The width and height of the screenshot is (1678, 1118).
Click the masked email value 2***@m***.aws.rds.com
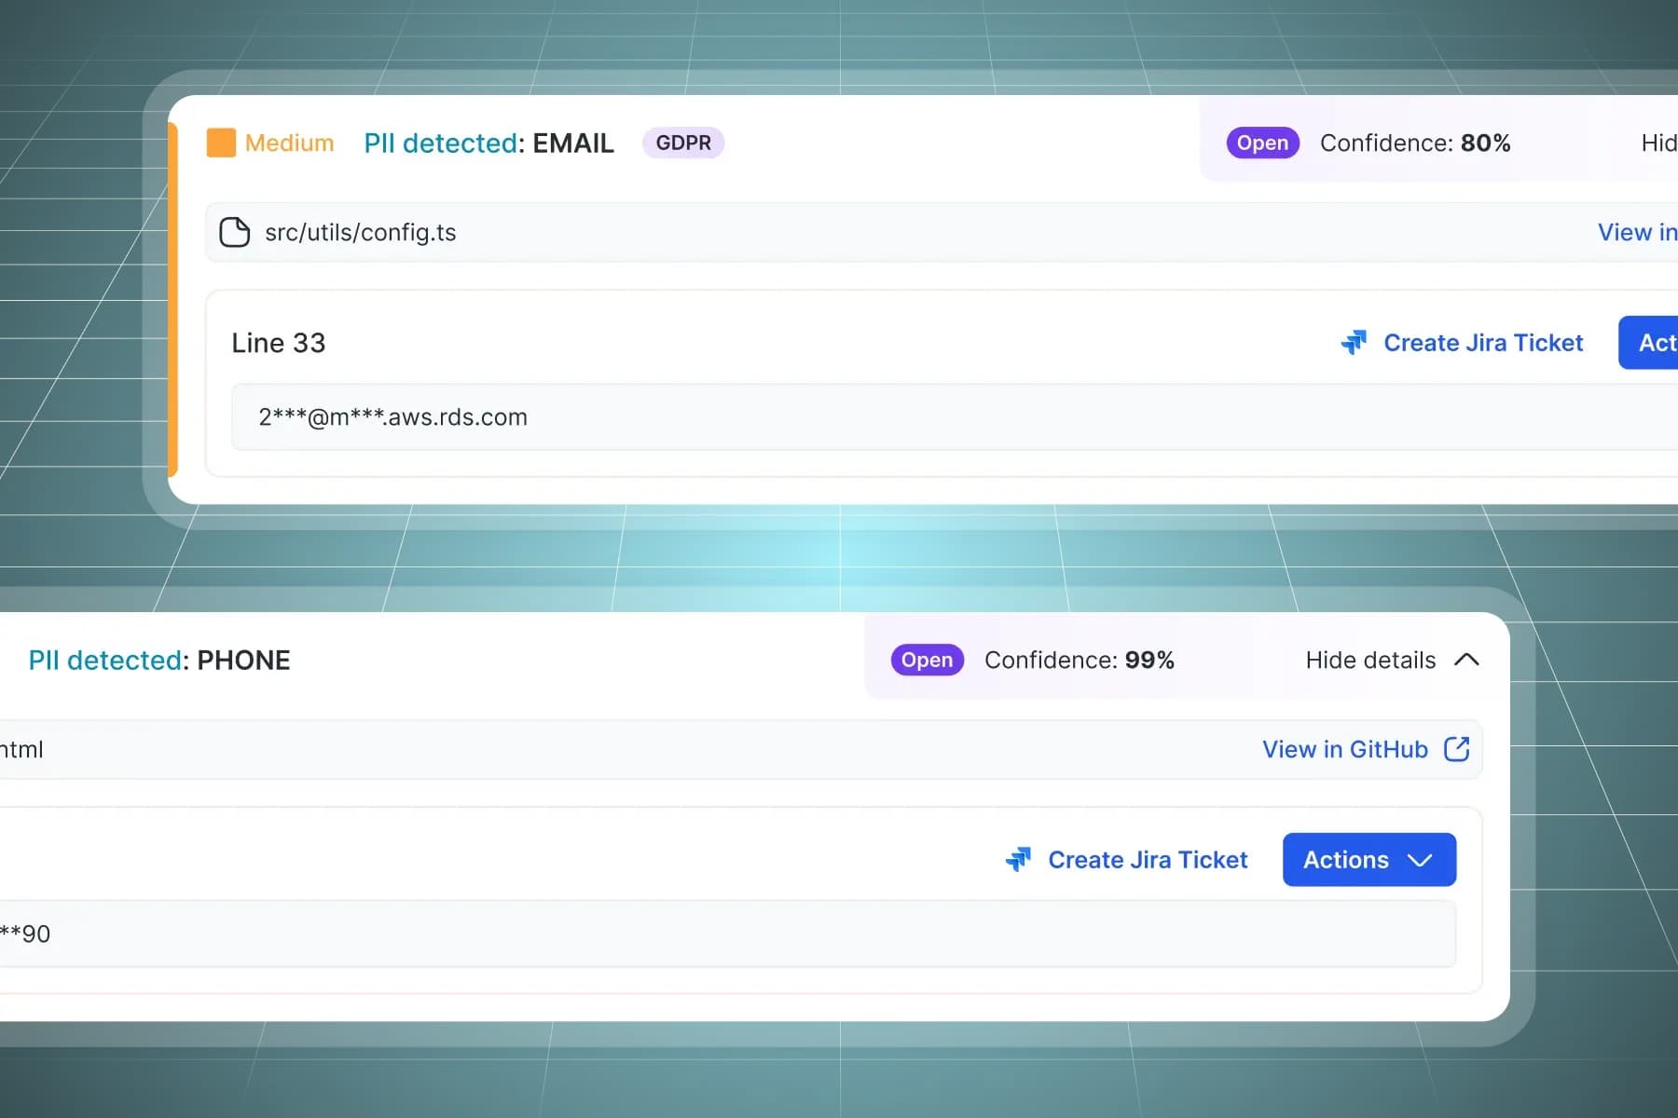[x=392, y=416]
